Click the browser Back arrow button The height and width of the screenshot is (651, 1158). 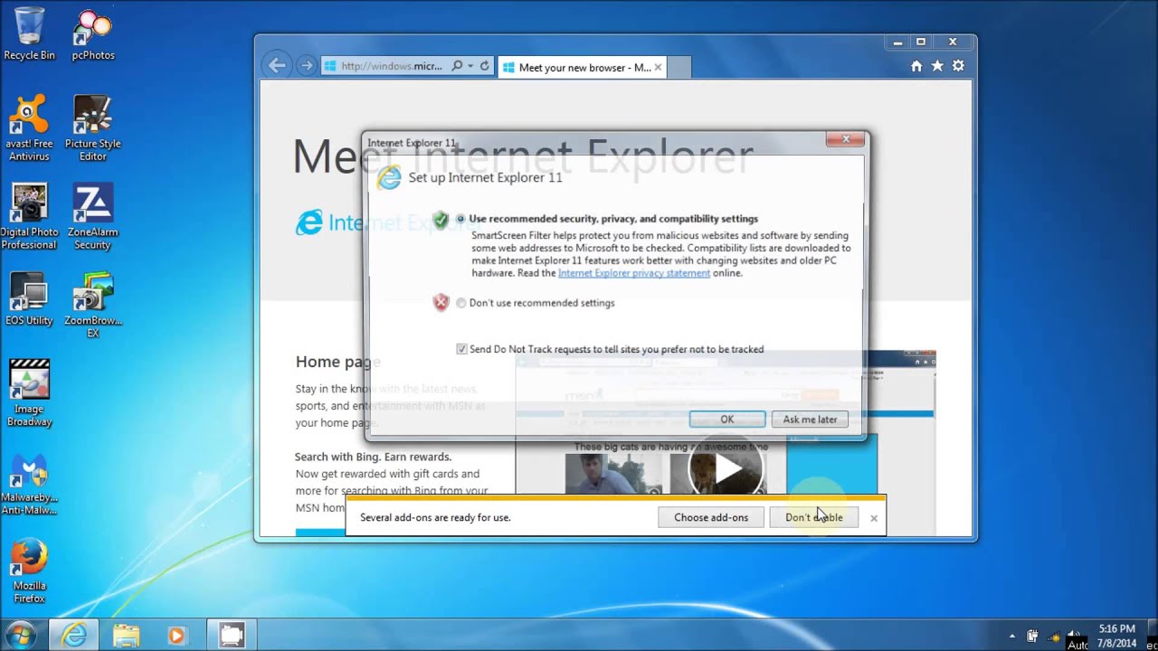pos(278,65)
